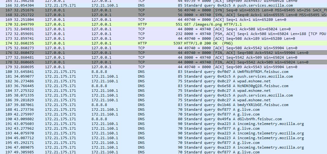Viewport: 327px width, 154px height.
Task: Select packet 168 with the SYN, ACK flags
Action: (163, 15)
